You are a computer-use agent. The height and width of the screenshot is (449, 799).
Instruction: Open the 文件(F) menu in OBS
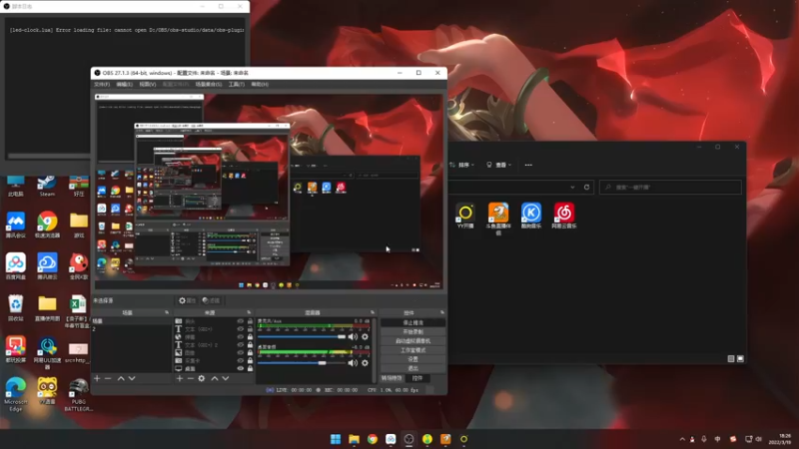coord(102,84)
